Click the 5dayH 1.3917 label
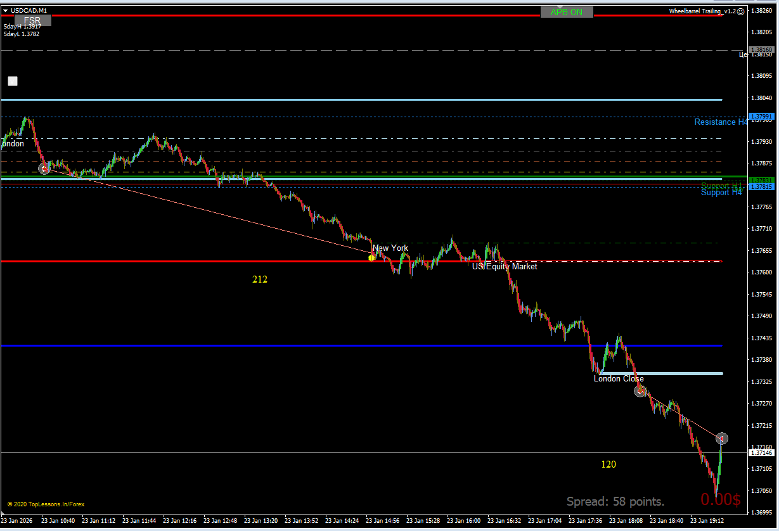Image resolution: width=779 pixels, height=531 pixels. [x=22, y=27]
